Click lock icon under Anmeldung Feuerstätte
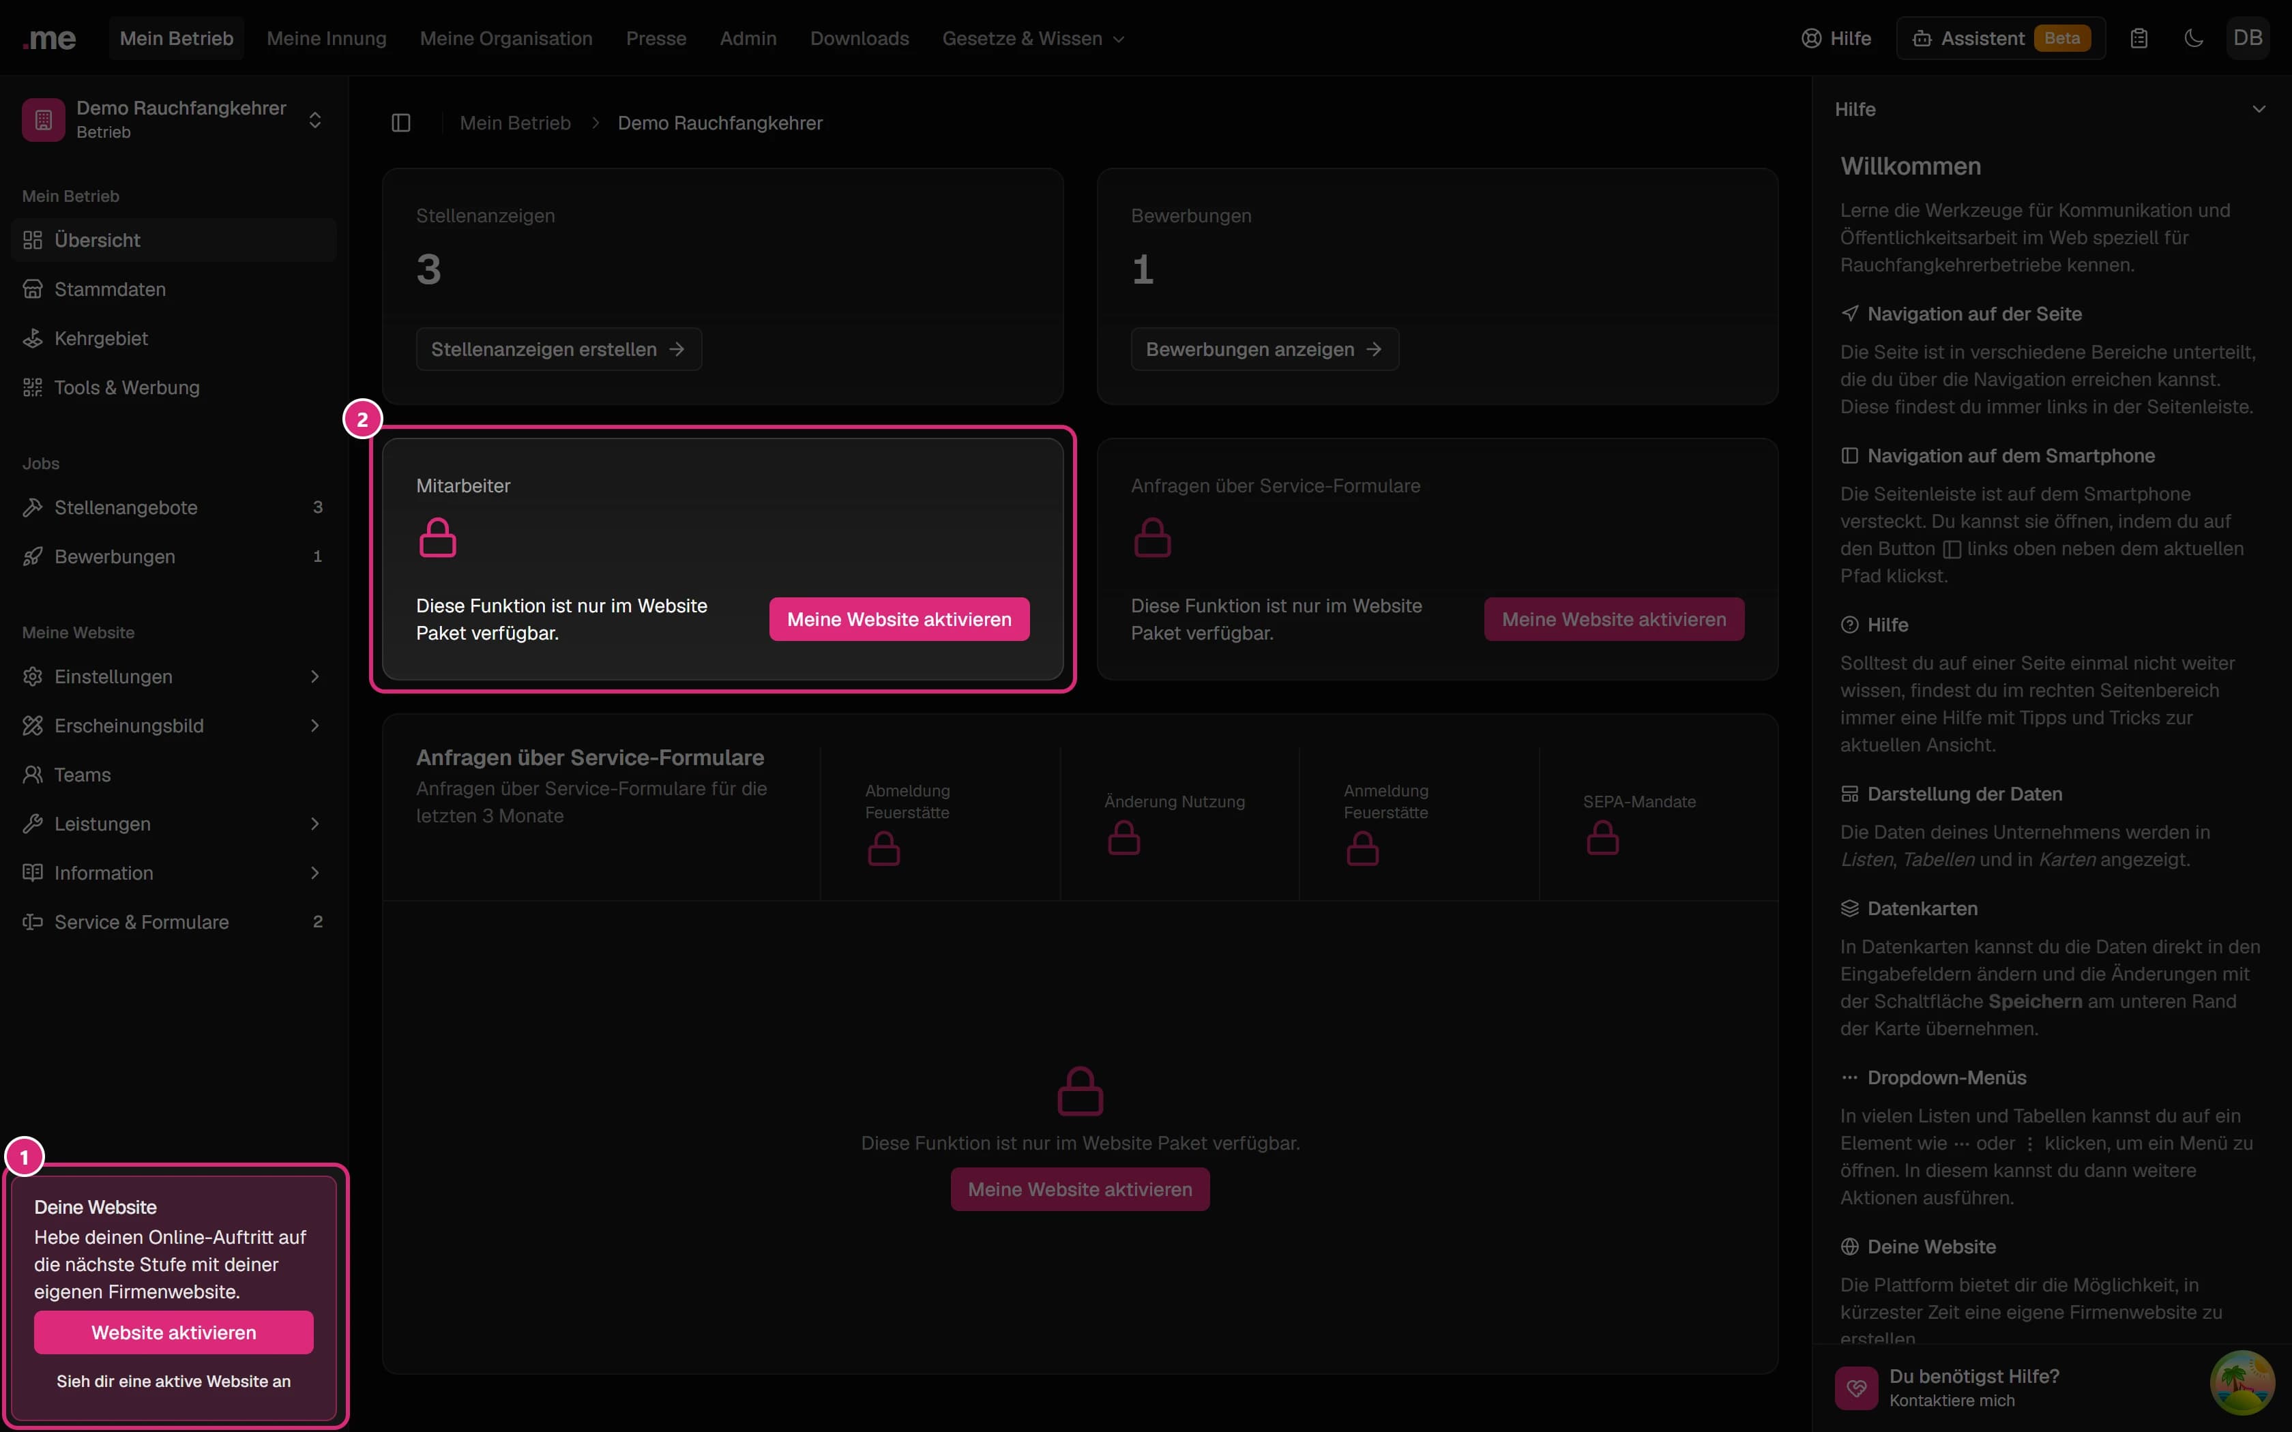Viewport: 2292px width, 1432px height. pos(1362,848)
